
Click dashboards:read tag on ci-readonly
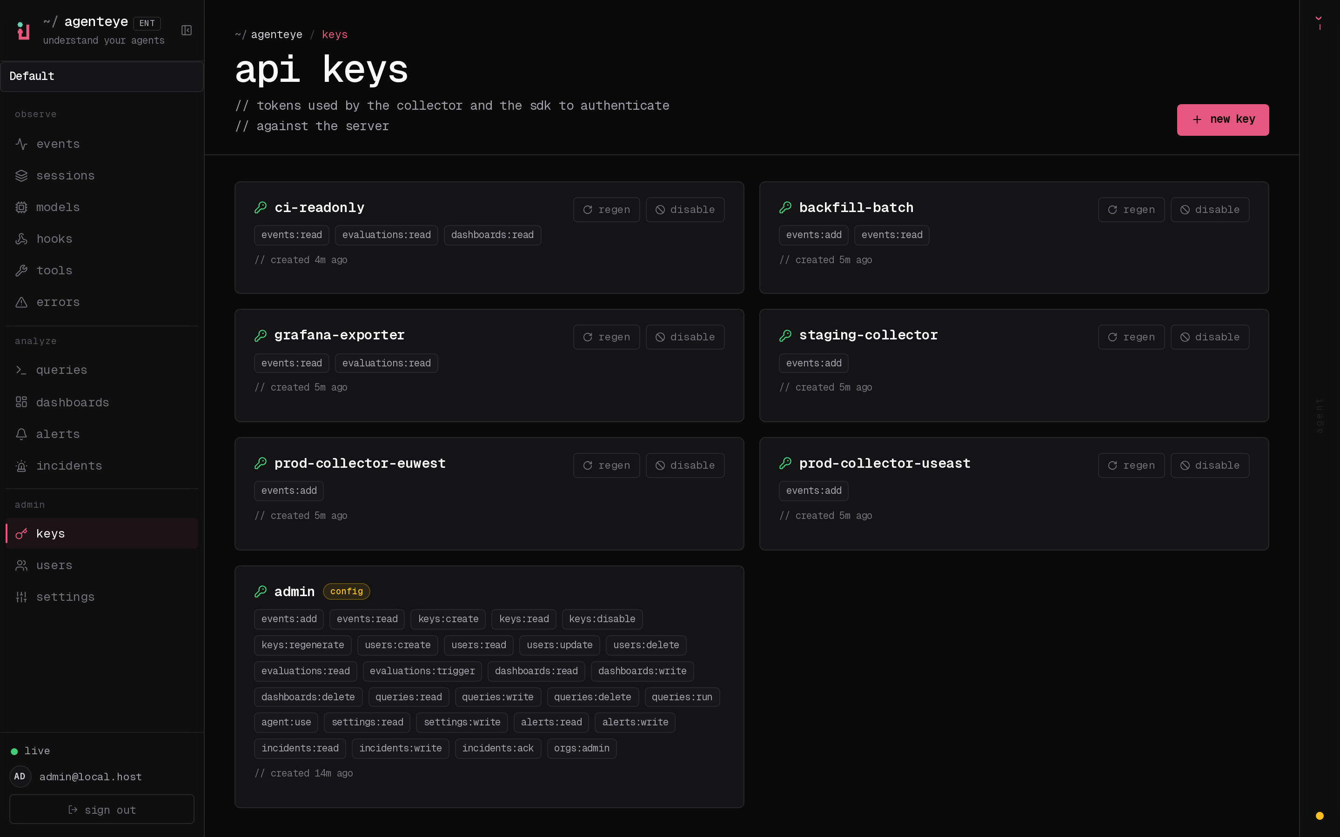(x=492, y=235)
